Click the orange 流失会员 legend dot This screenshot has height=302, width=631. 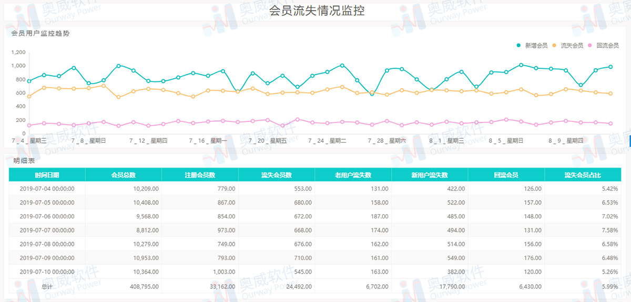pos(555,46)
